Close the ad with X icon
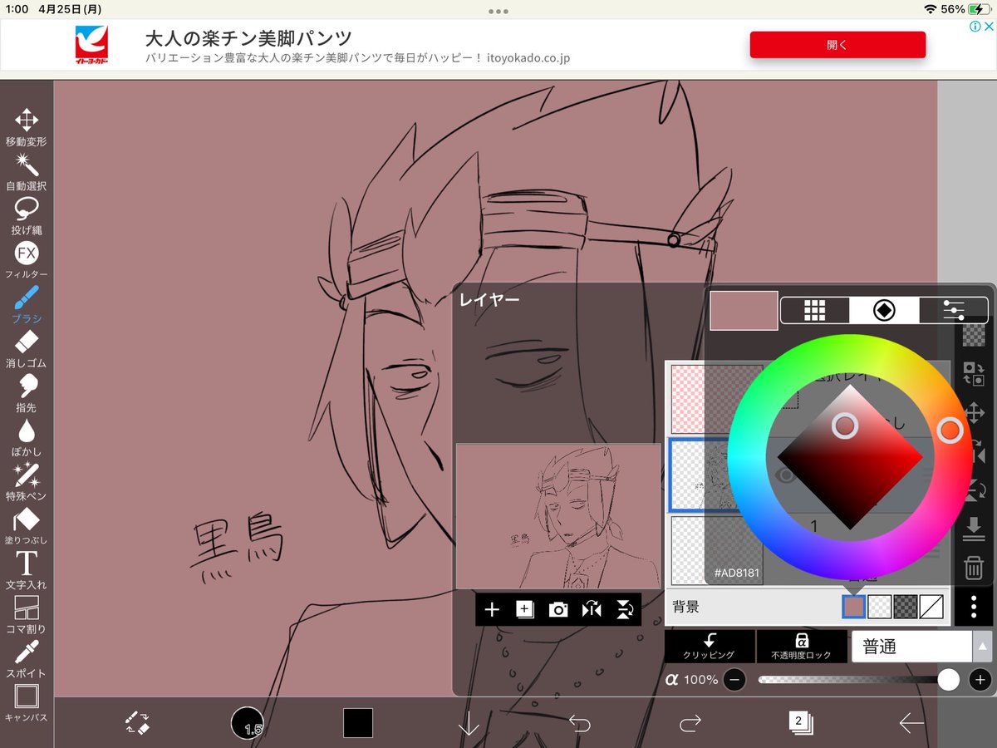 (988, 27)
